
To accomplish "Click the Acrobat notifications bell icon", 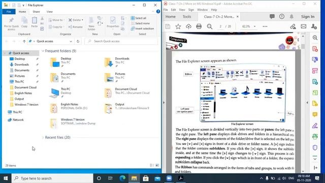I will coord(291,17).
